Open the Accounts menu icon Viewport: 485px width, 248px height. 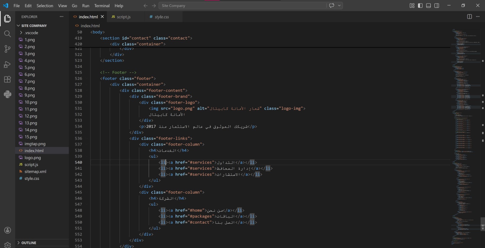click(7, 230)
